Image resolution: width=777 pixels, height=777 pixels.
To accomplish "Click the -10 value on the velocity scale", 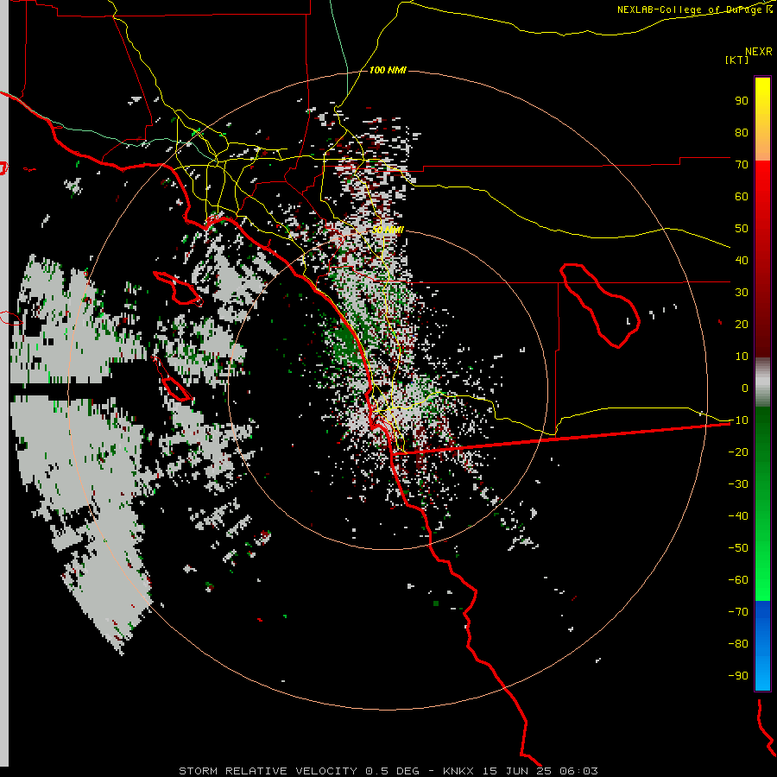I will [x=738, y=420].
